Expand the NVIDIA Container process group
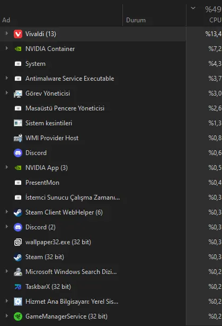The height and width of the screenshot is (326, 222). [7, 48]
